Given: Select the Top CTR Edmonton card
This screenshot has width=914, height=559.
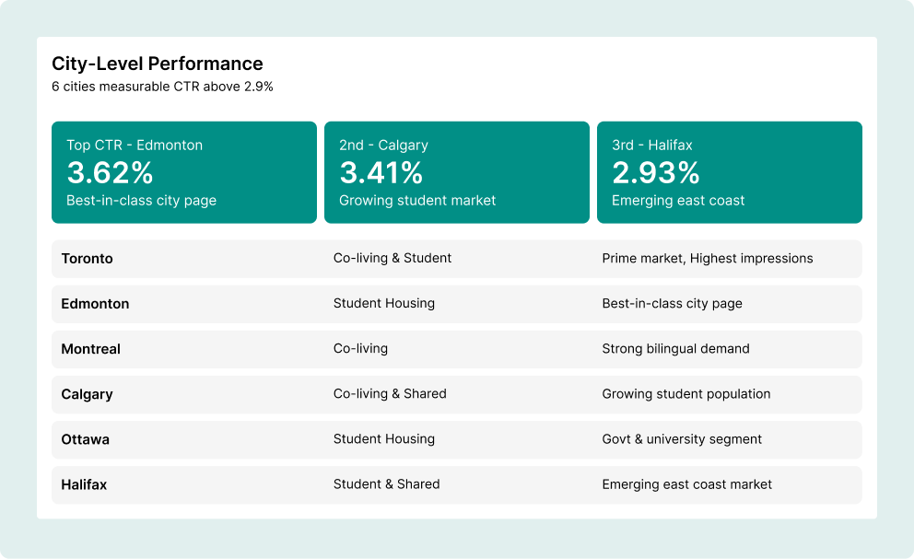Looking at the screenshot, I should coord(183,172).
